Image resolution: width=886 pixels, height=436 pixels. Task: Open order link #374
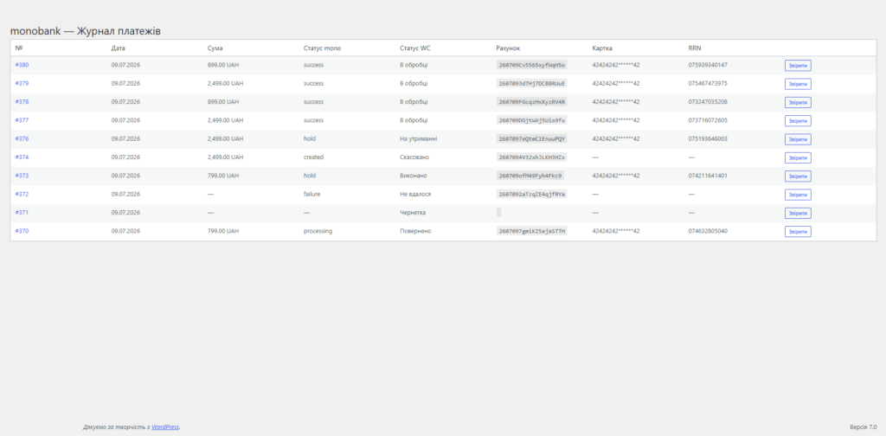point(22,157)
